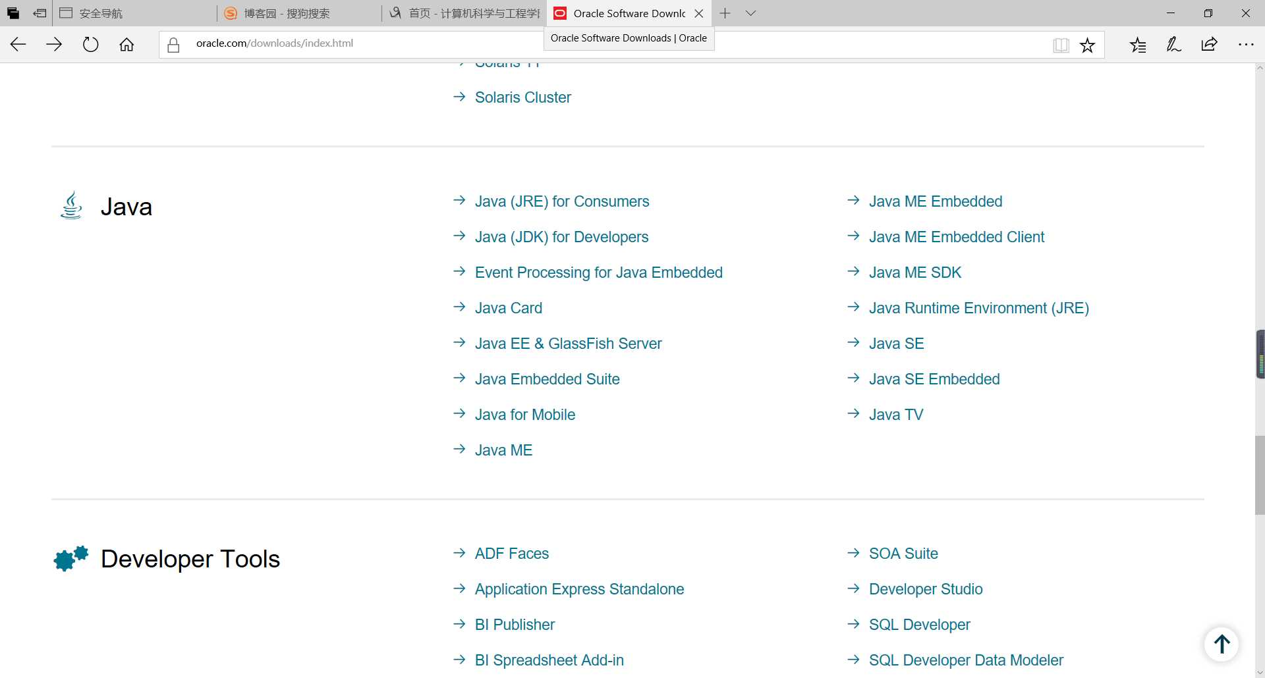Open the Java ME link
This screenshot has width=1265, height=678.
(x=503, y=450)
